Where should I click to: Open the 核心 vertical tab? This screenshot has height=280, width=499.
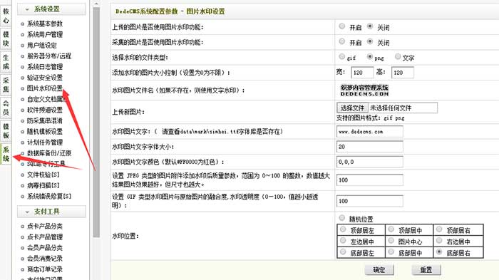(x=6, y=16)
